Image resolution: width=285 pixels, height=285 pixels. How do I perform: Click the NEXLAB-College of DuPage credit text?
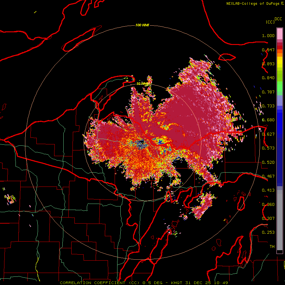[253, 3]
